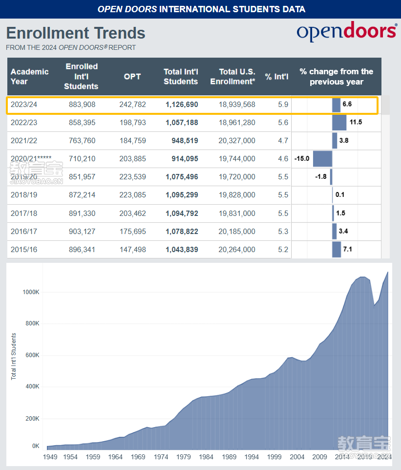401x470 pixels.
Task: Select the 198,793 OPT value
Action: (x=132, y=123)
